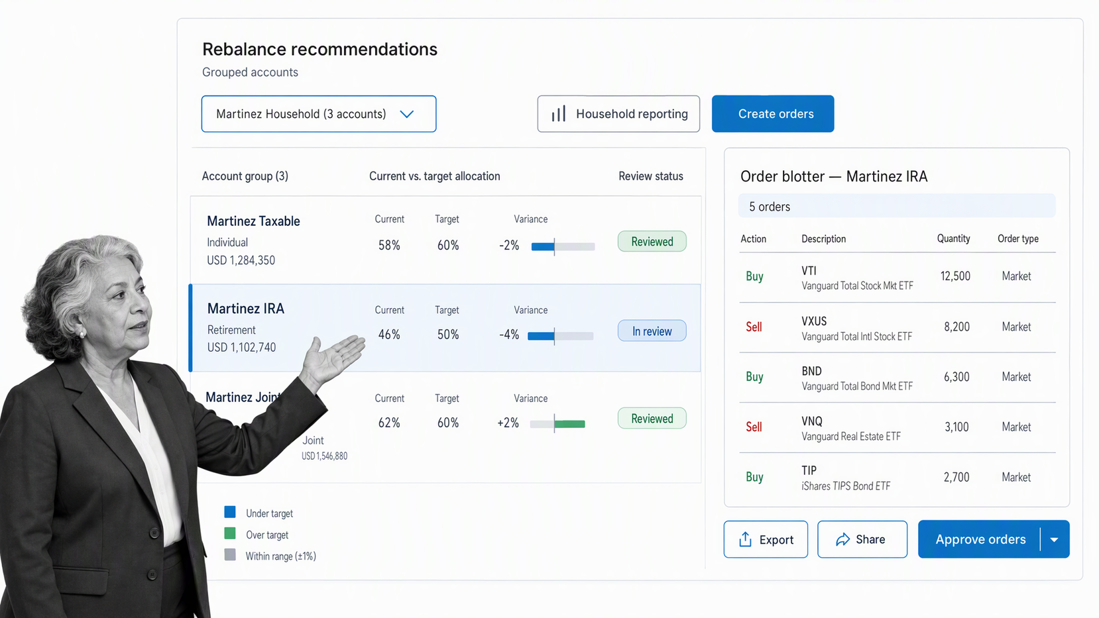Click the 8,200 quantity value
1099x618 pixels.
point(956,327)
